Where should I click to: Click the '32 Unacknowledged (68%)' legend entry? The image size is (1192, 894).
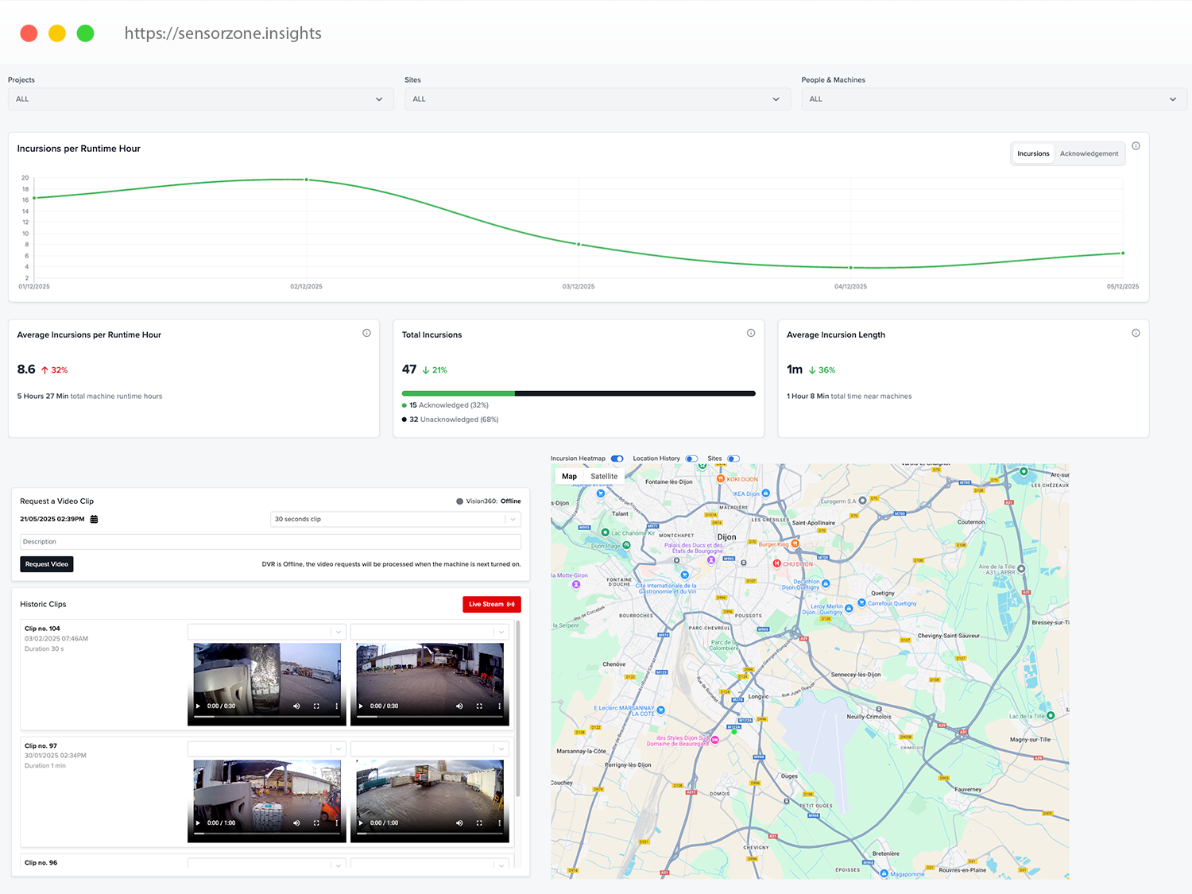(450, 420)
